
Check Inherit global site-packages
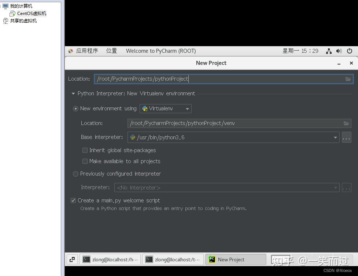85,150
